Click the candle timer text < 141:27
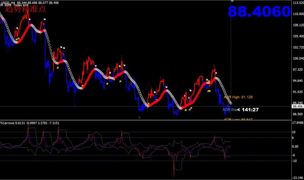 tap(248, 110)
